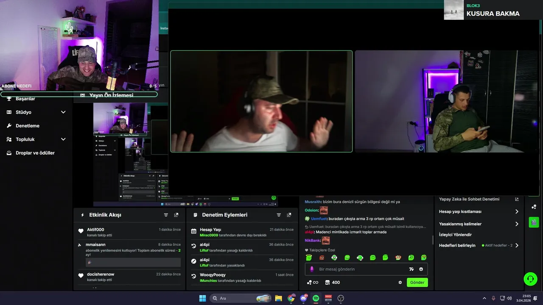The width and height of the screenshot is (543, 305).
Task: Open the clock and date 23:05
Action: click(523, 298)
